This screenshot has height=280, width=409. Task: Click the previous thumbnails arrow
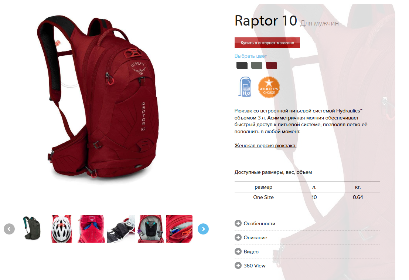9,229
